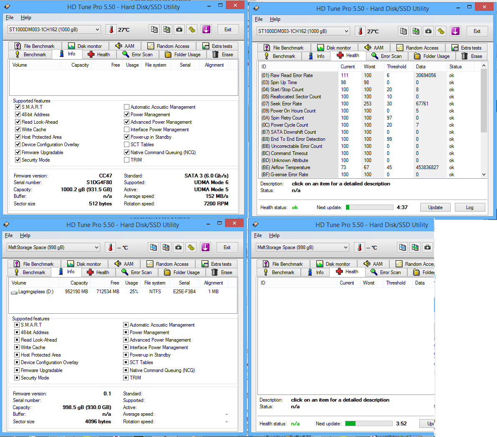Click thermometer icon in bottom-right window
The height and width of the screenshot is (437, 497).
[x=359, y=247]
